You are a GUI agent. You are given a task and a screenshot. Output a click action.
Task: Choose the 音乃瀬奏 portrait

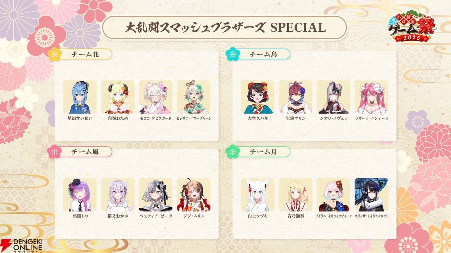296,195
